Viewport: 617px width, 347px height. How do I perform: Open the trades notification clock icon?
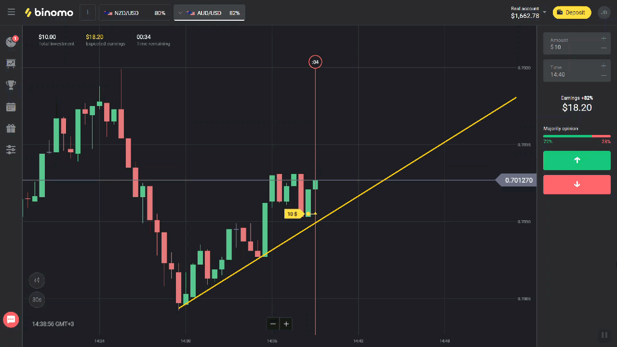click(x=11, y=42)
